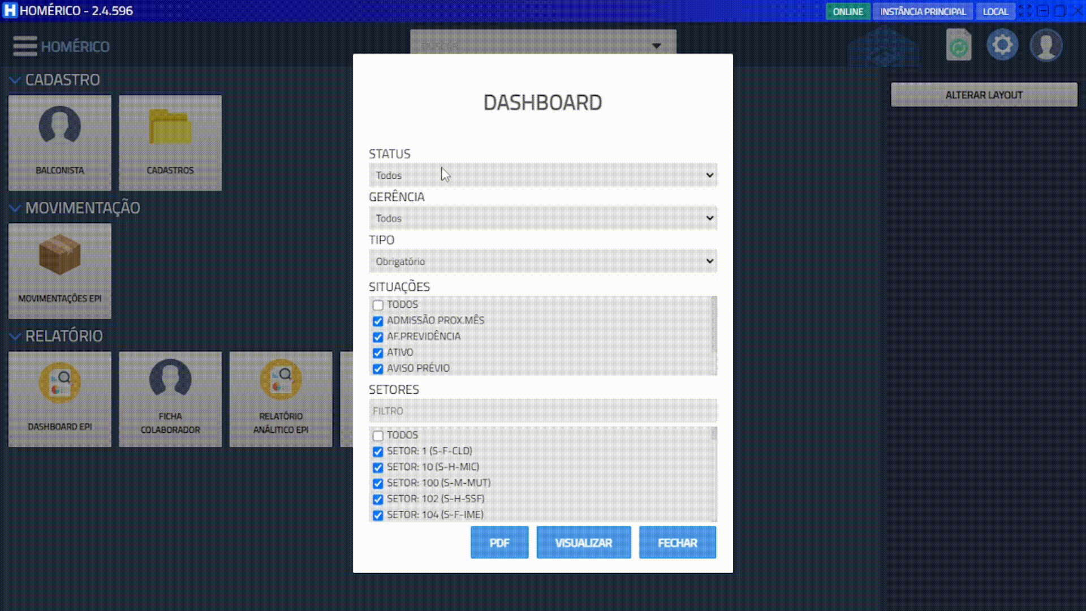Open the Balconista tile
The height and width of the screenshot is (611, 1086).
coord(59,143)
